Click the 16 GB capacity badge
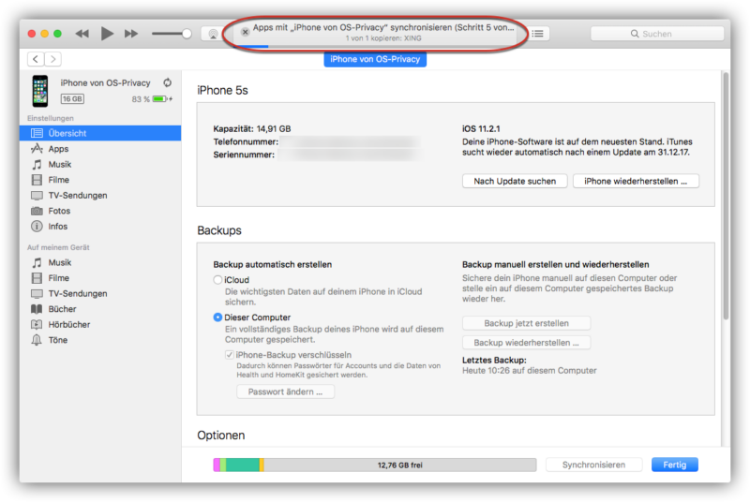 pos(72,99)
